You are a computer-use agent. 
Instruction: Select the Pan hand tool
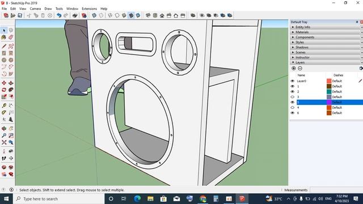tap(11, 129)
